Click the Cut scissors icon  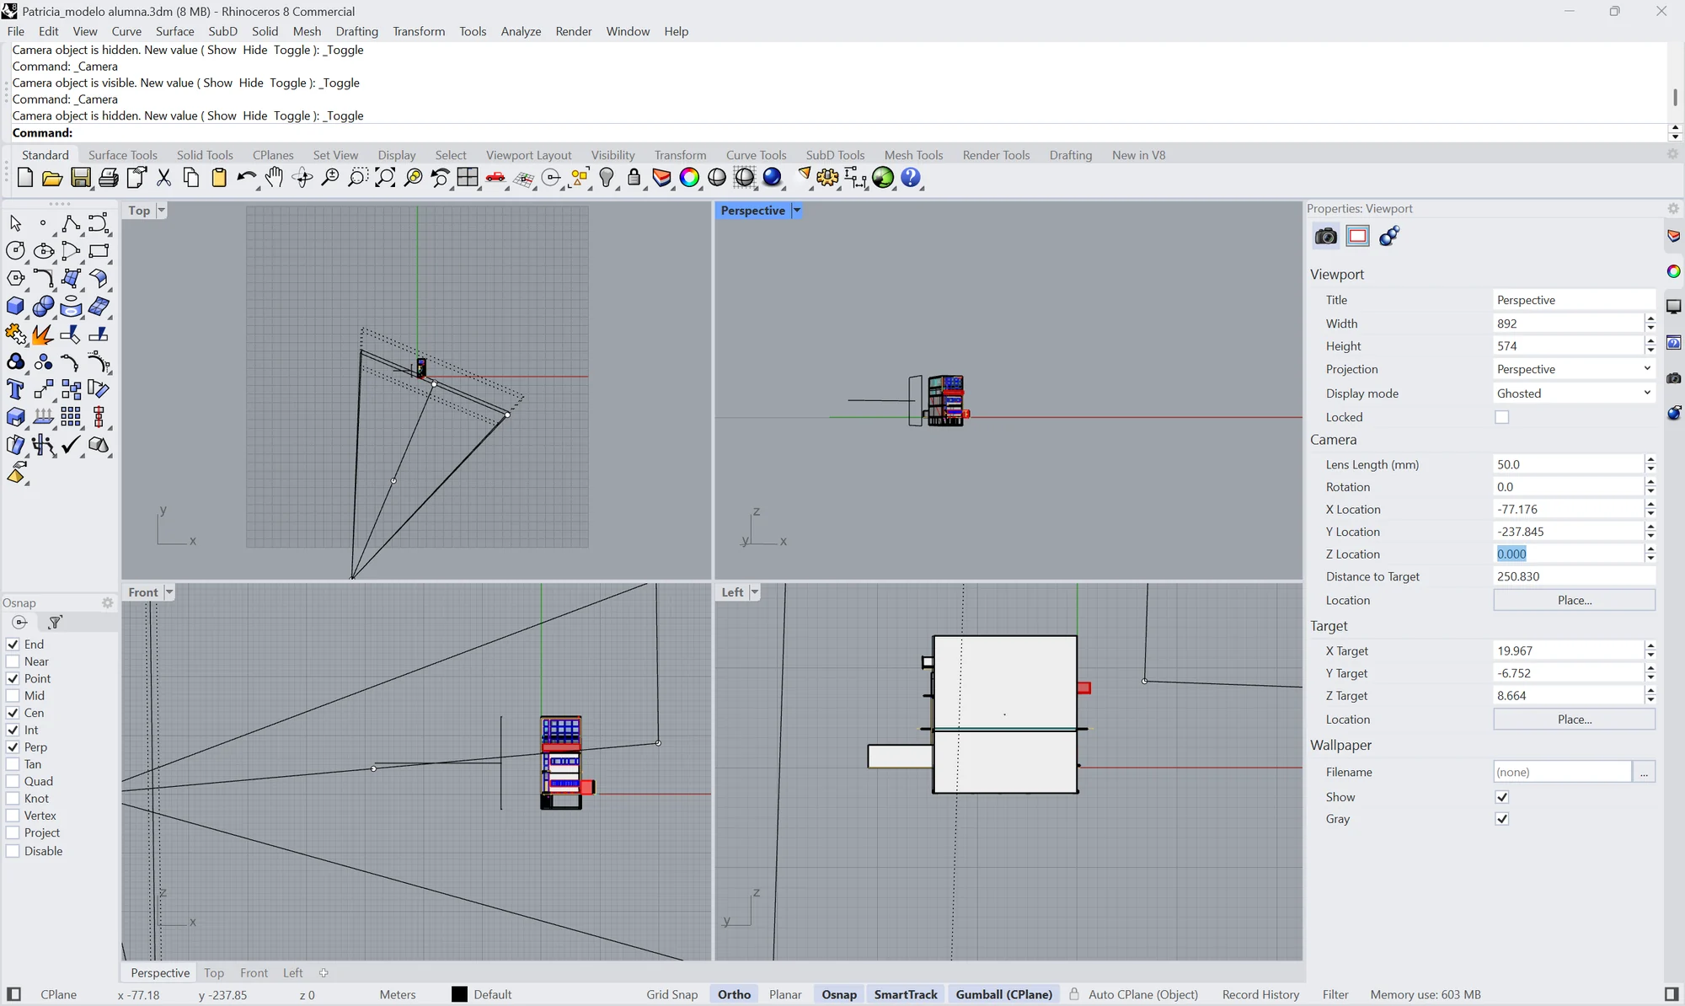click(x=163, y=178)
